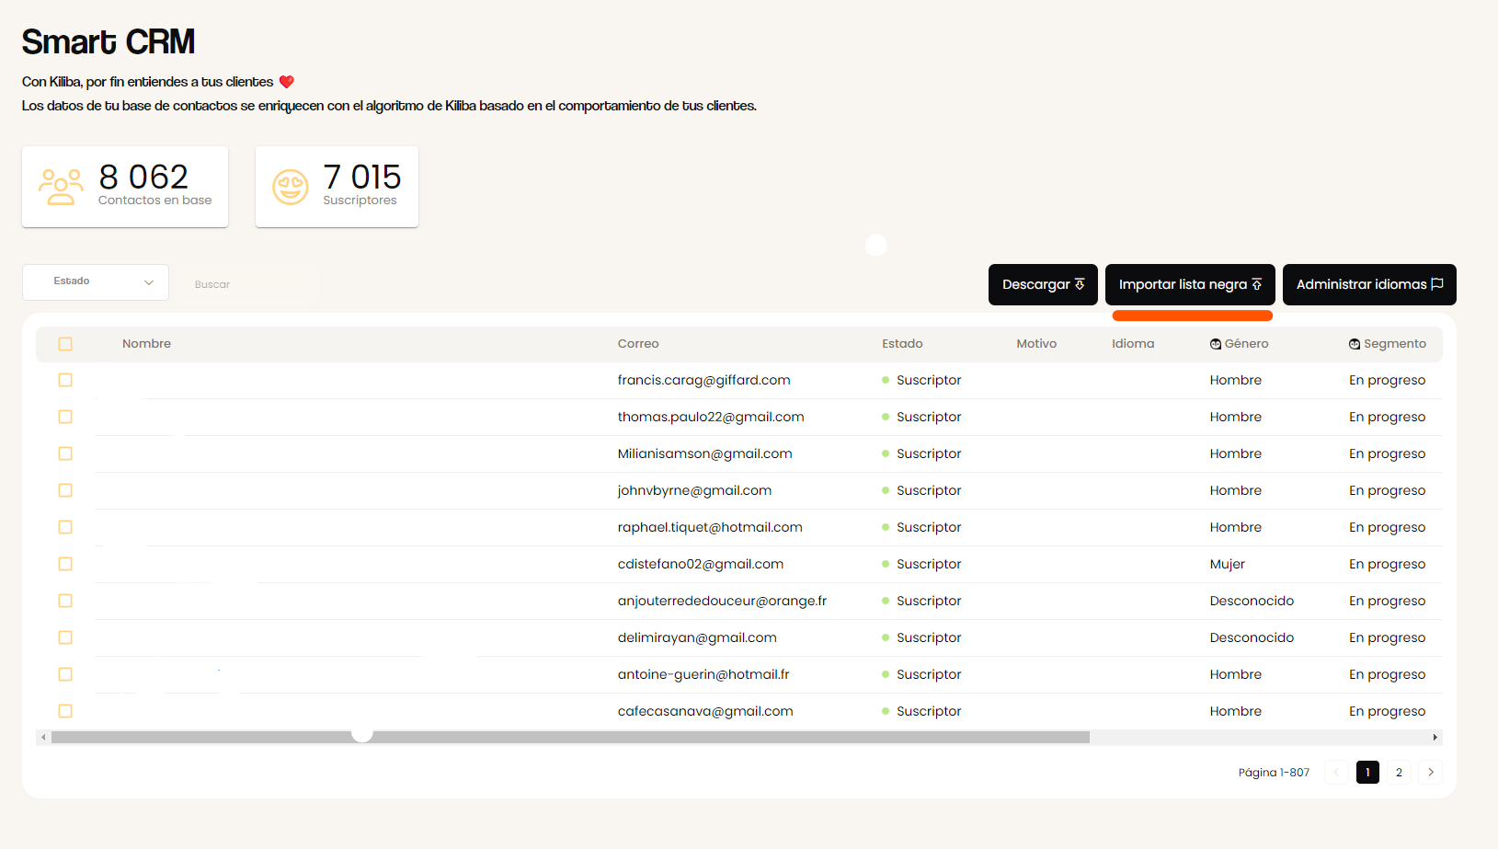Click the Estado column header
The width and height of the screenshot is (1498, 849).
coord(902,344)
